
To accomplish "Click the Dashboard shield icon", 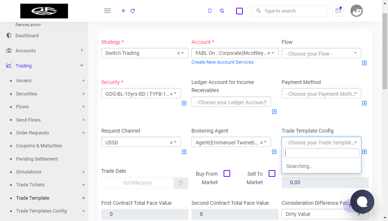I will (x=9, y=35).
